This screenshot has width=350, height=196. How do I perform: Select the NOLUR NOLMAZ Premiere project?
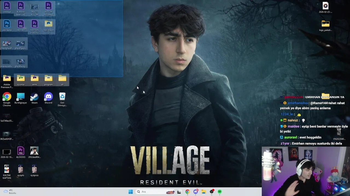48,9
